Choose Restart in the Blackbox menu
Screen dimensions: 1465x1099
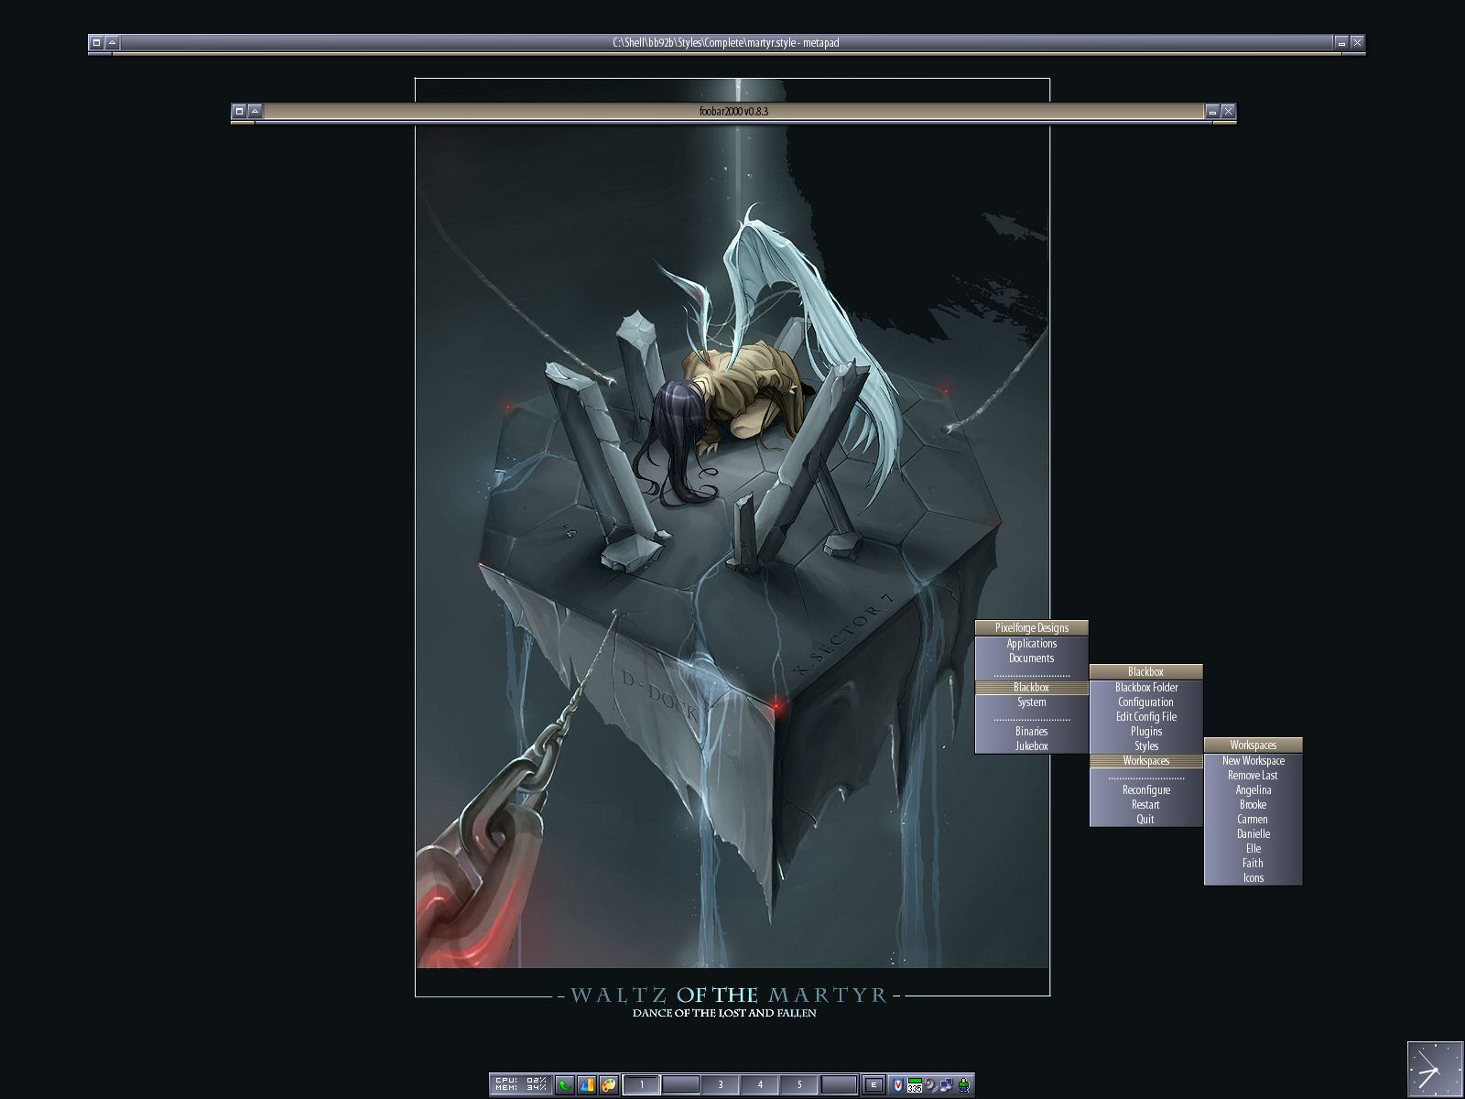(1145, 805)
